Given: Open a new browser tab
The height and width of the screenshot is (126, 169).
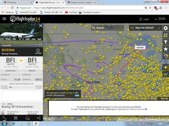Looking at the screenshot, I should pos(101,3).
